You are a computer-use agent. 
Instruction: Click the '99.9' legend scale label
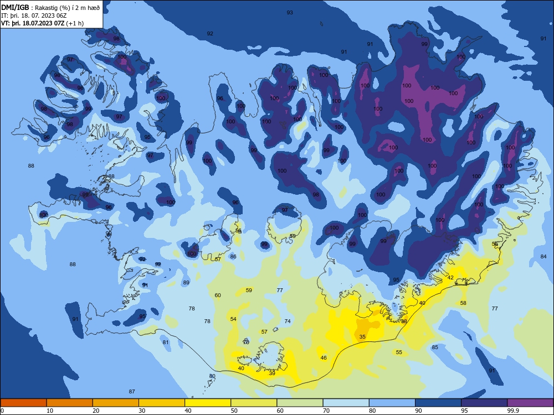point(513,411)
